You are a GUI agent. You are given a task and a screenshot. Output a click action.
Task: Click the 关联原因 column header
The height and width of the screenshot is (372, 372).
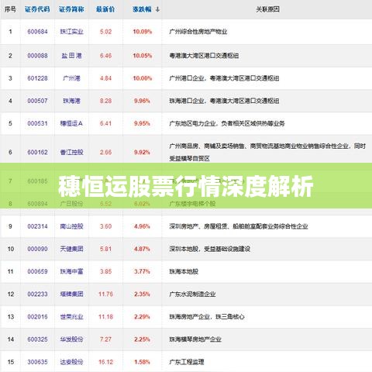click(267, 9)
